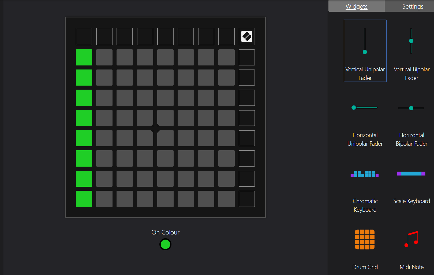434x275 pixels.
Task: Click the Drum Grid label text
Action: click(365, 267)
